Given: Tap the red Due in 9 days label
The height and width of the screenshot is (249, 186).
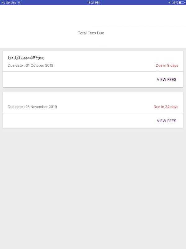Looking at the screenshot, I should click(x=167, y=65).
